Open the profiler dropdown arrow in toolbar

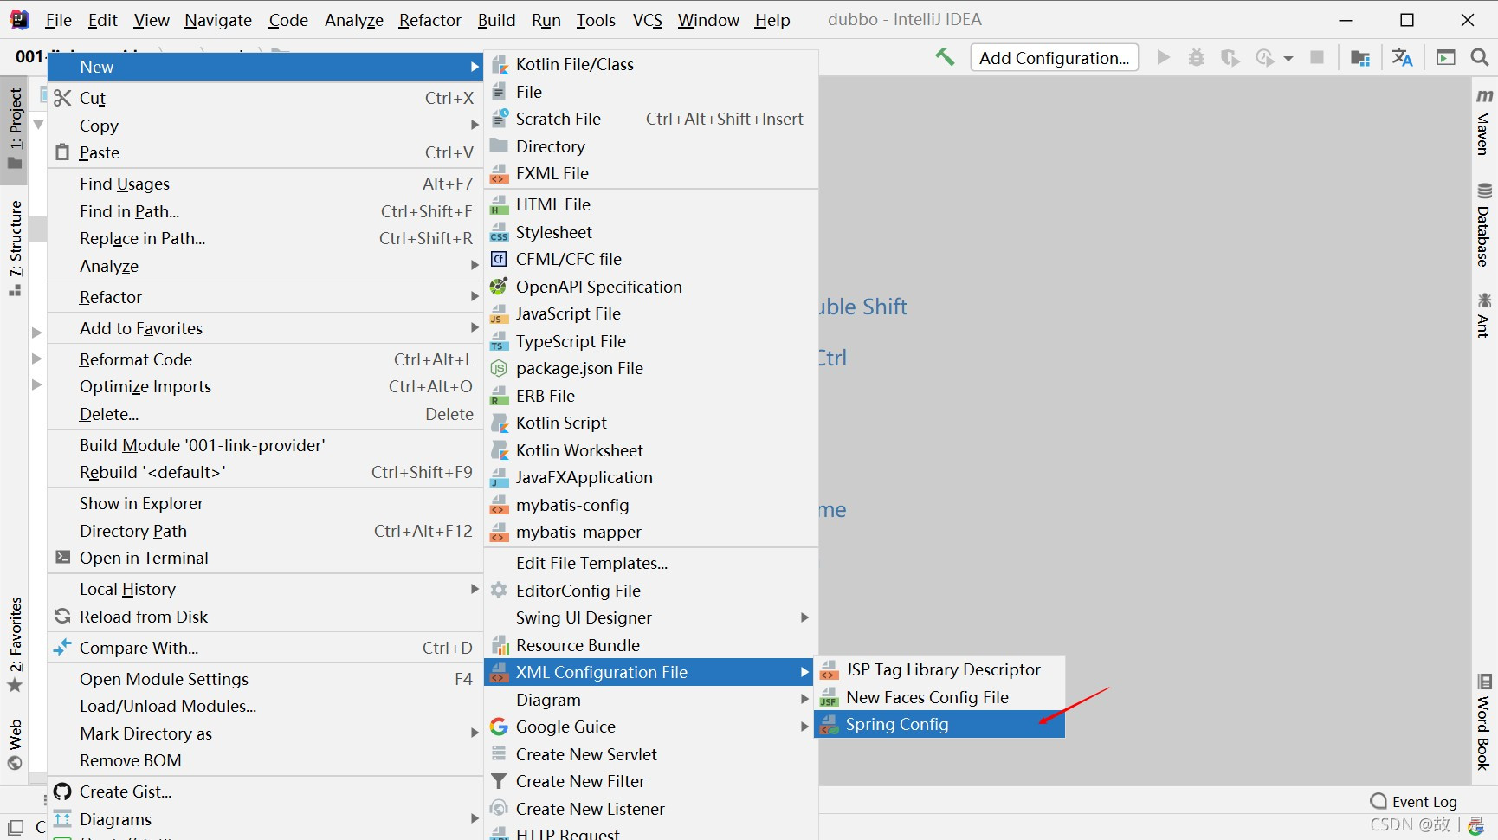pos(1288,58)
